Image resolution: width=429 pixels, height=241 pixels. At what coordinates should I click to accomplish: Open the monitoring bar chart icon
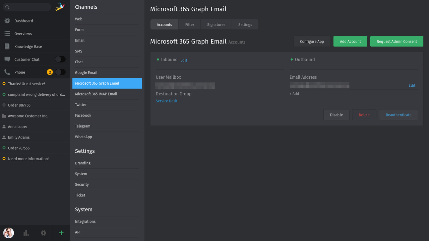click(x=26, y=233)
